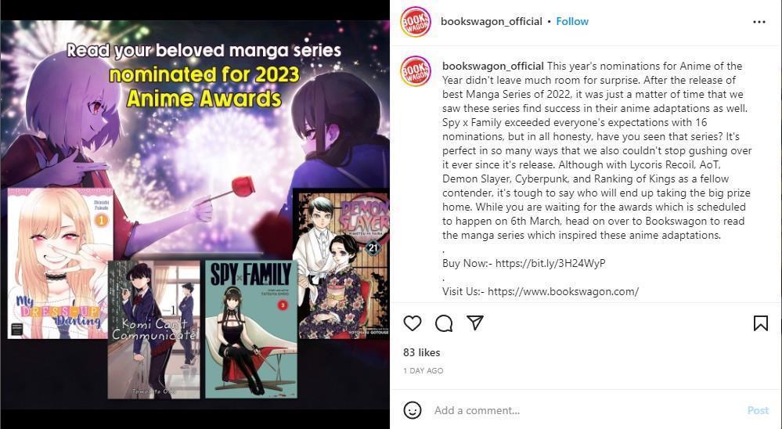This screenshot has width=782, height=429.
Task: Submit comment with the Post button
Action: coord(758,410)
